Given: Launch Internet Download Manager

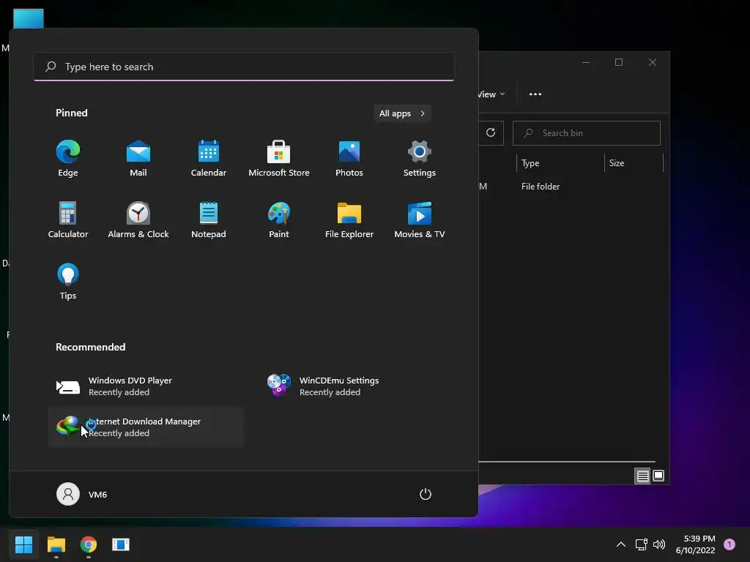Looking at the screenshot, I should coord(146,427).
